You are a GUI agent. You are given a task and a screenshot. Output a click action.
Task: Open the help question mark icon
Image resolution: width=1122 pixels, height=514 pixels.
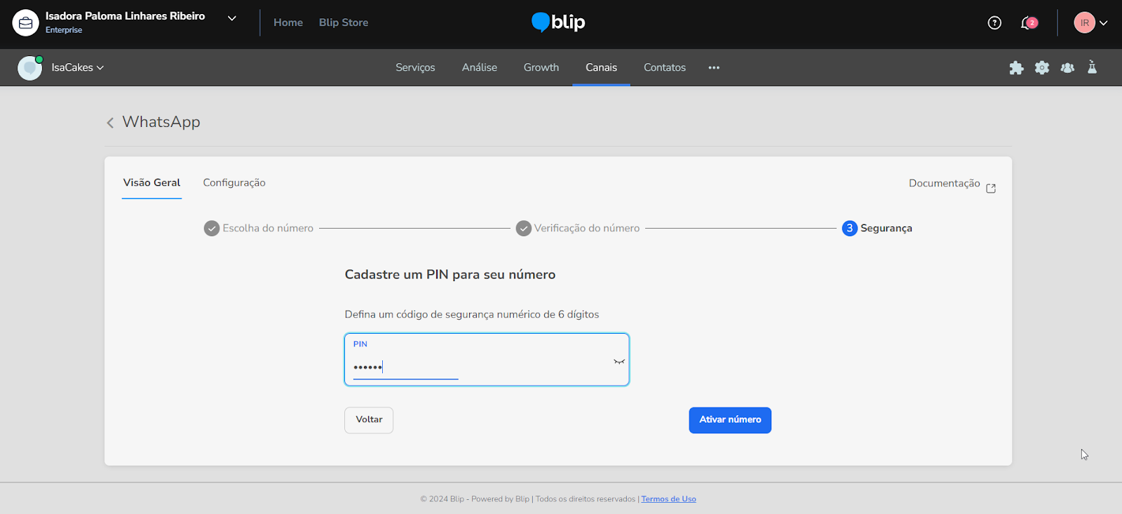[994, 22]
